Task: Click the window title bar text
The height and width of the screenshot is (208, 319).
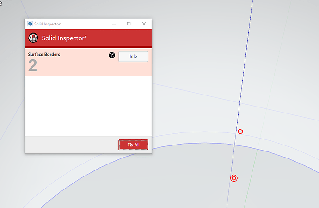Action: coord(48,24)
